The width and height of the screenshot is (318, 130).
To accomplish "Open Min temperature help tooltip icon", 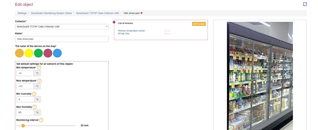I will (39, 67).
